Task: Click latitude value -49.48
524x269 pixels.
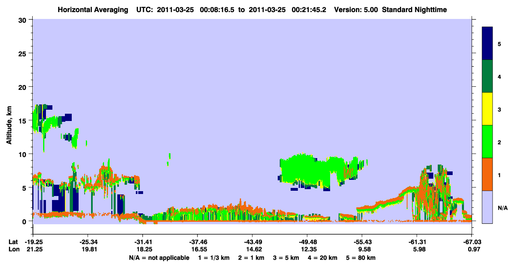Action: [x=307, y=242]
